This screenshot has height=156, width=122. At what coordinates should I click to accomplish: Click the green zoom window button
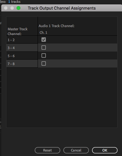(18, 8)
